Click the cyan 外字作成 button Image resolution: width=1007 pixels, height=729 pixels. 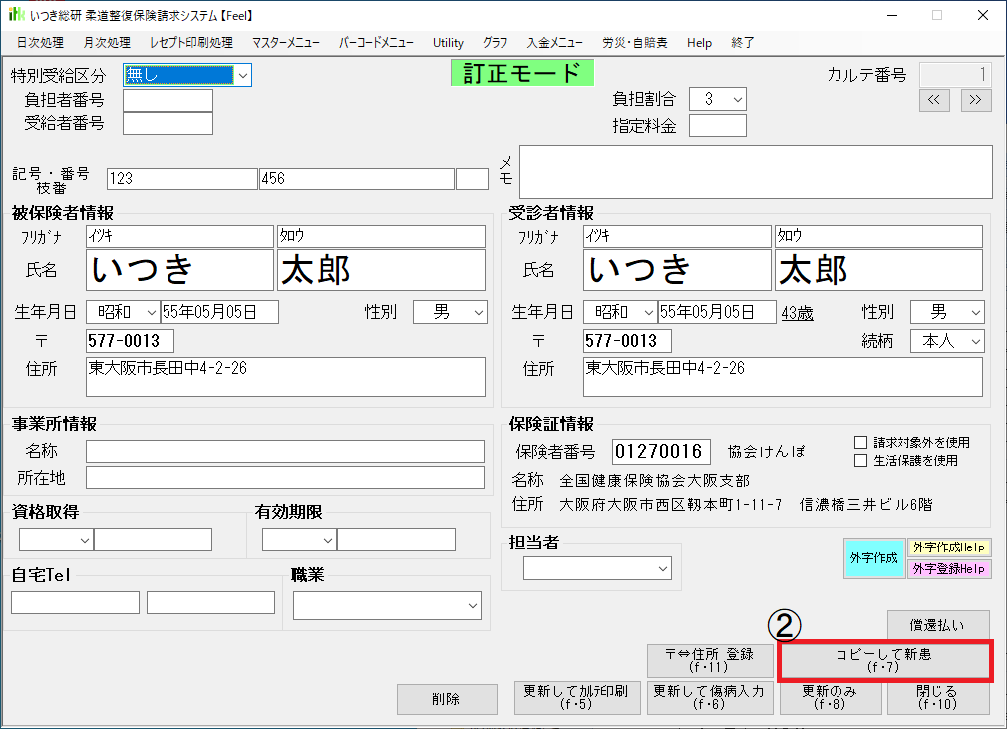(873, 558)
